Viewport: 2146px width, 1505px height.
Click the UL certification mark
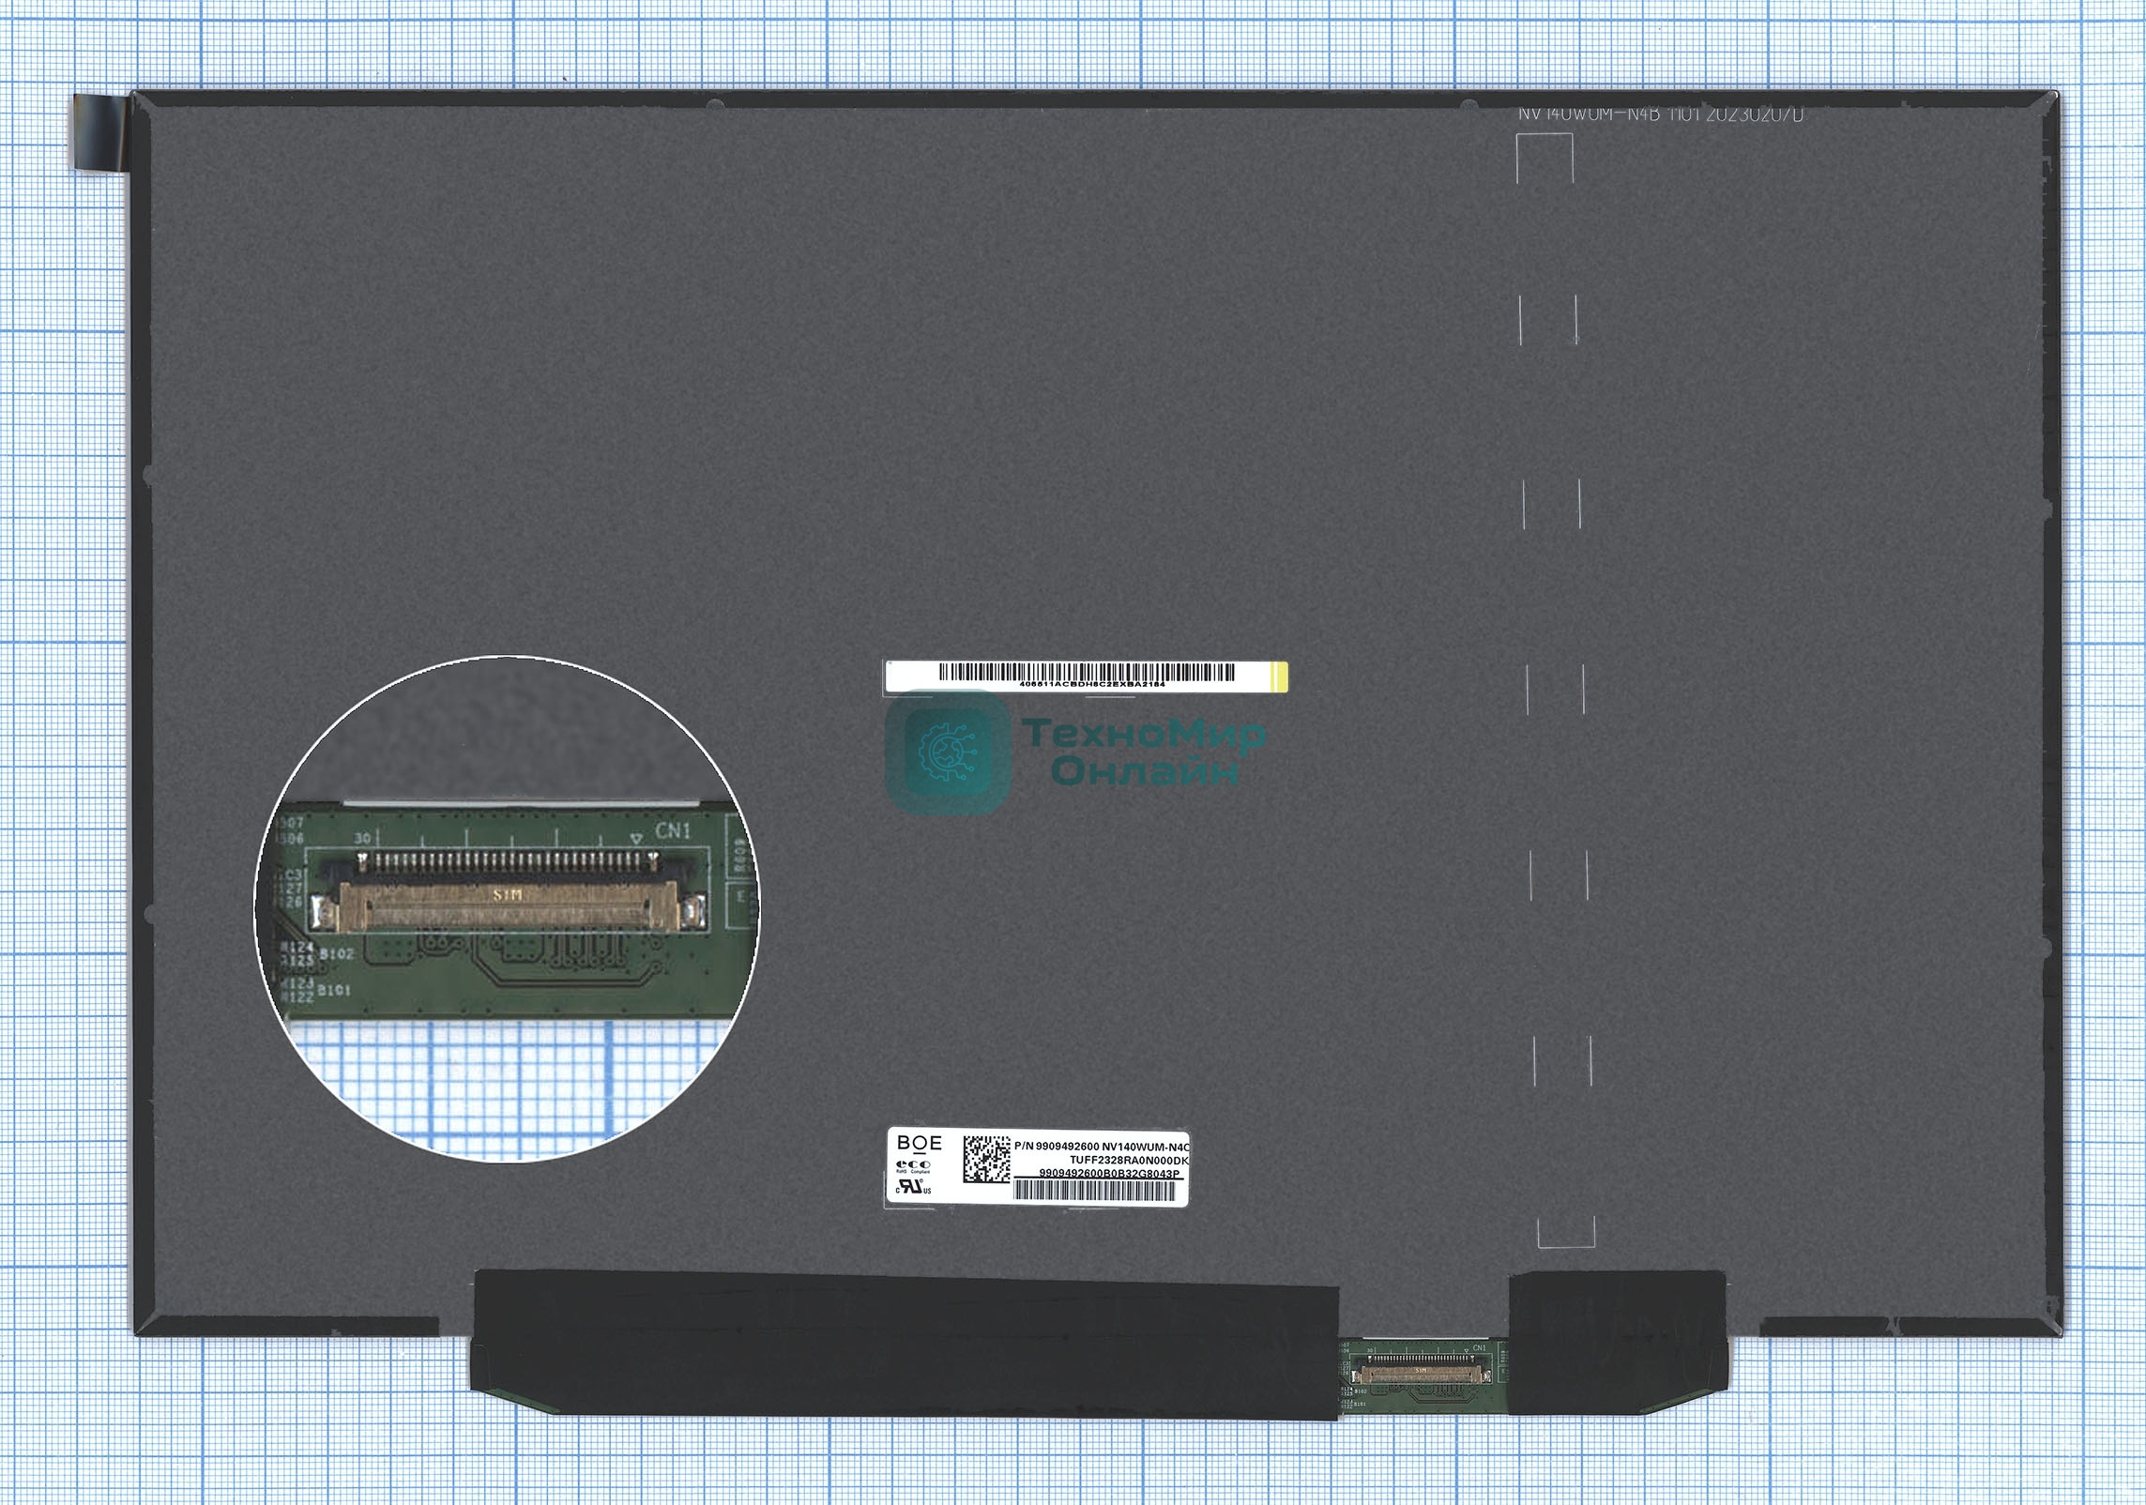pyautogui.click(x=914, y=1188)
